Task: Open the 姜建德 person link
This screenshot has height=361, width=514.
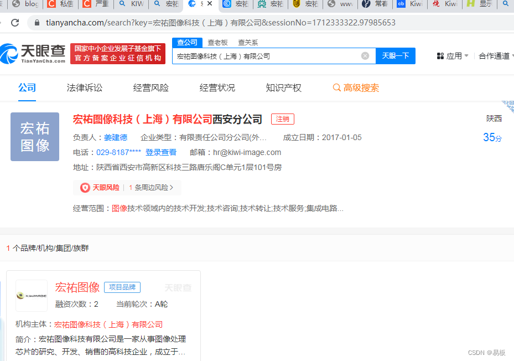Action: pyautogui.click(x=116, y=137)
